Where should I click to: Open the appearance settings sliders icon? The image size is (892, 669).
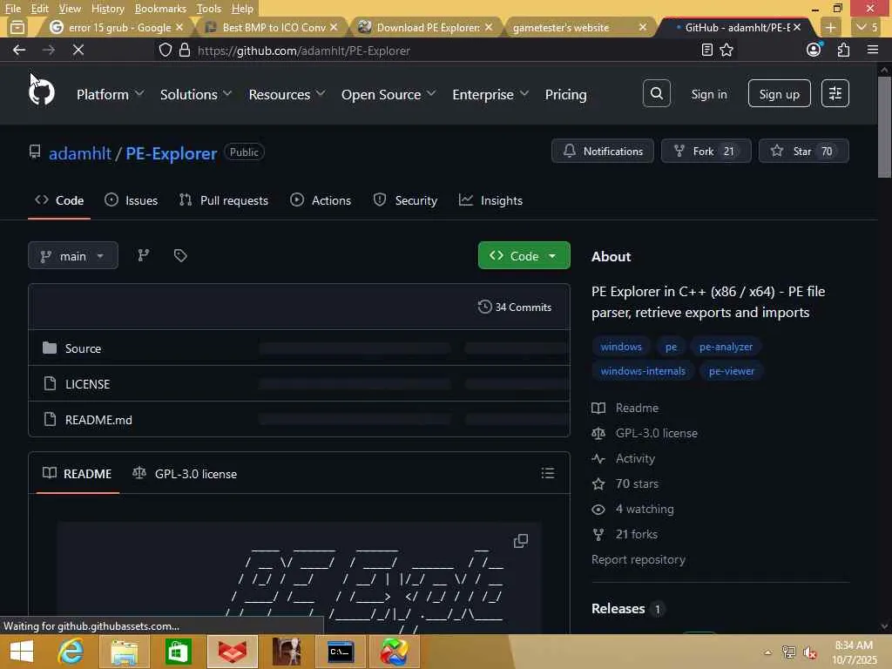(835, 93)
